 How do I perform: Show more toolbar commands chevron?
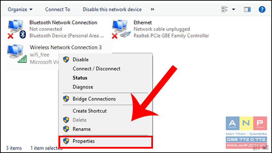tap(152, 9)
